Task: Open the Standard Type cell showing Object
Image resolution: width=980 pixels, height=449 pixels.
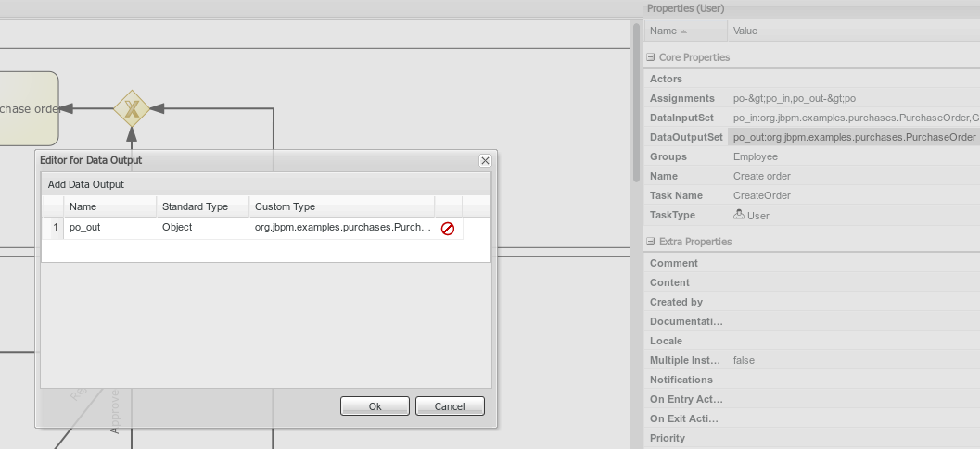Action: point(201,228)
